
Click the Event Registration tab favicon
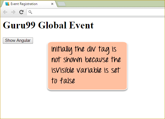pos(7,4)
